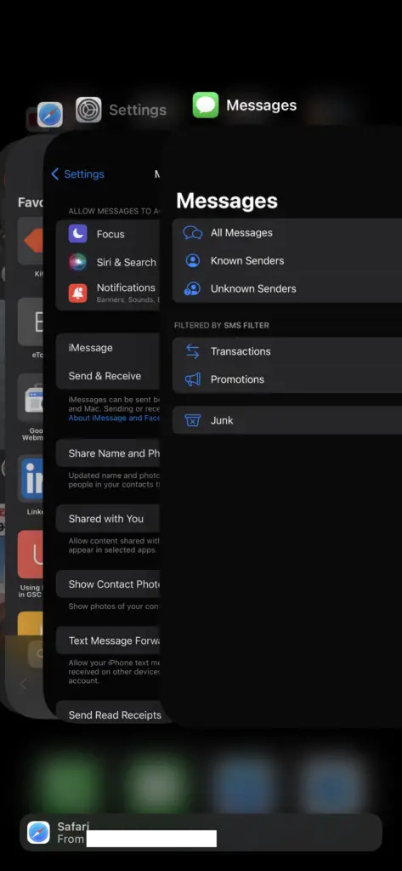Tap the Safari icon in Handoff banner
Viewport: 402px width, 871px height.
coord(39,833)
